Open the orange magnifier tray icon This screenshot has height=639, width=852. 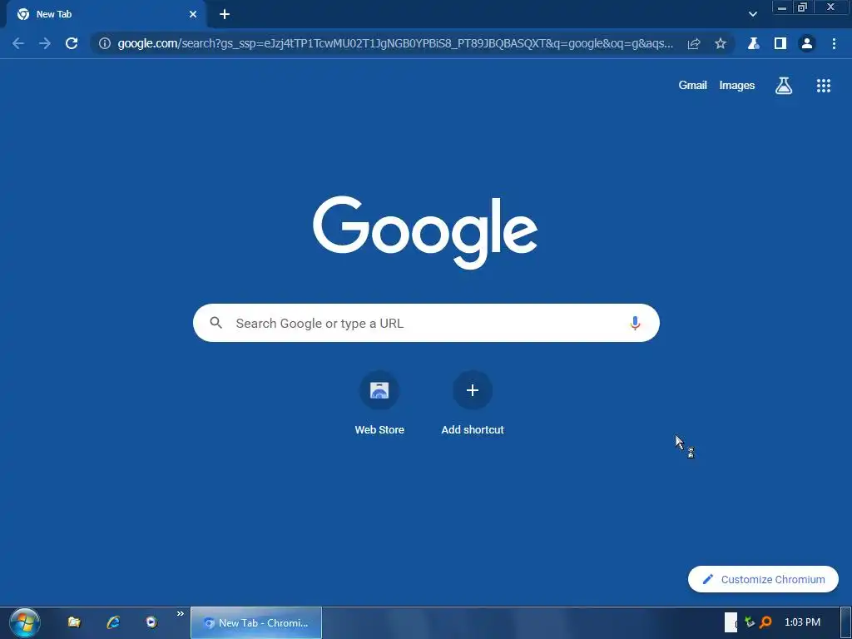tap(765, 622)
